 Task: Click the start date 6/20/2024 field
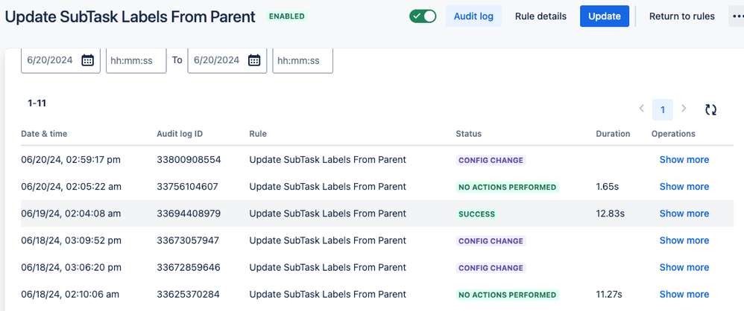(x=51, y=60)
